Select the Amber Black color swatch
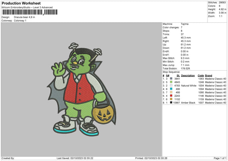 (x=171, y=103)
